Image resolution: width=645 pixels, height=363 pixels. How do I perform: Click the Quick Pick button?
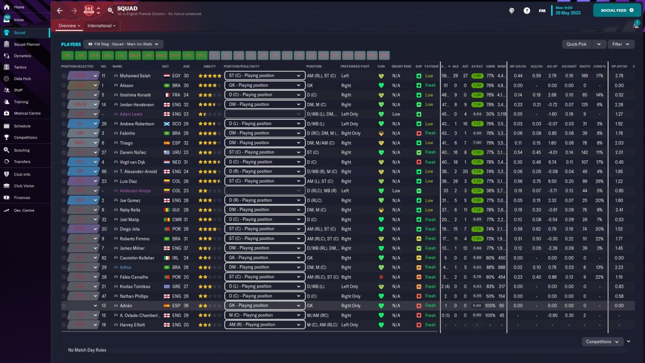click(x=577, y=44)
